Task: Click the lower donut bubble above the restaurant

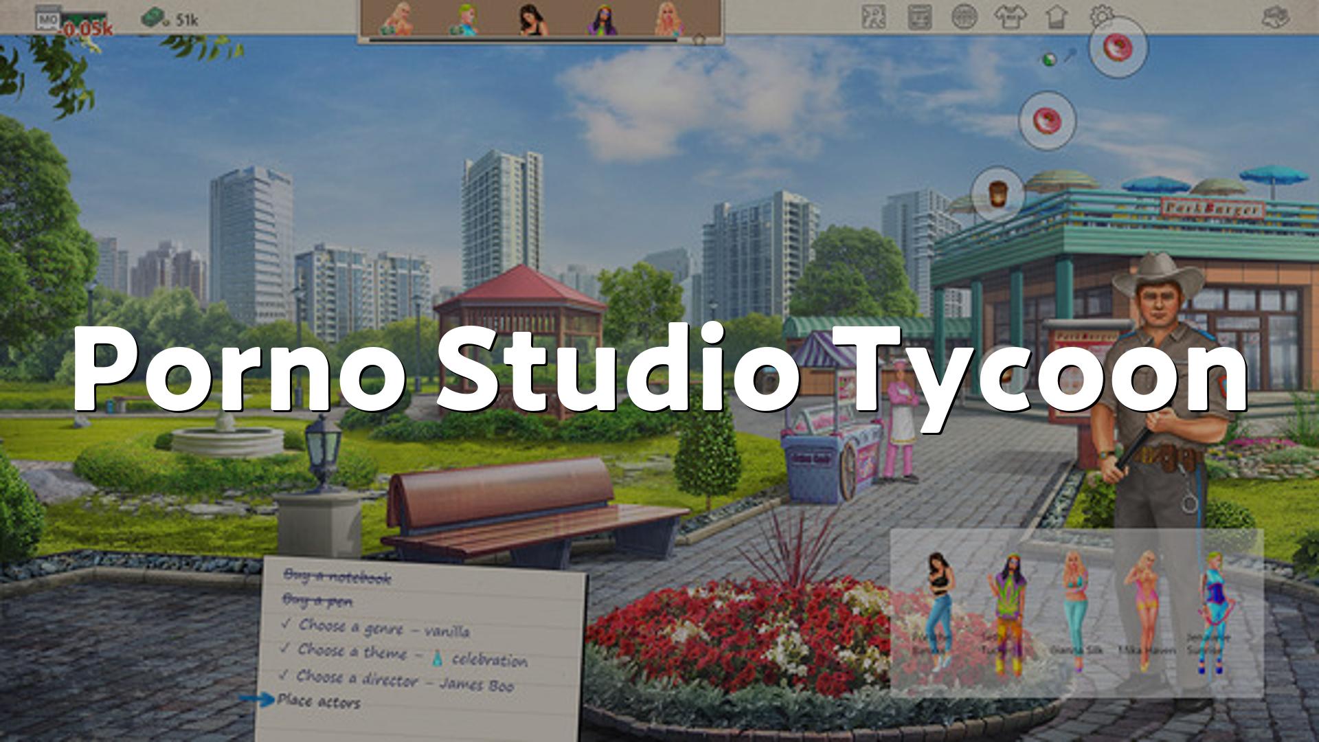Action: pyautogui.click(x=1047, y=120)
